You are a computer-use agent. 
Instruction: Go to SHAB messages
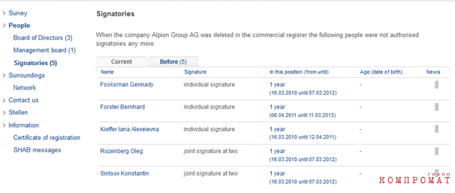pyautogui.click(x=37, y=150)
